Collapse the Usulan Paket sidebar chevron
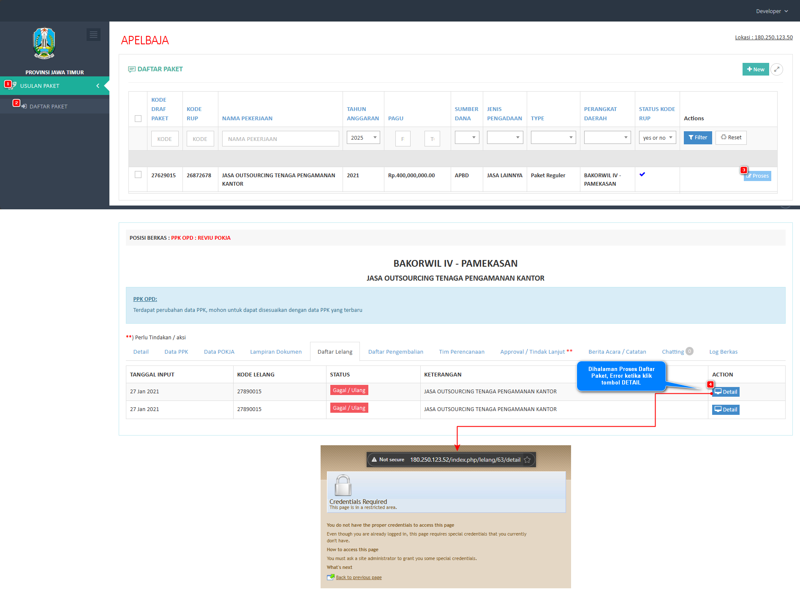 coord(98,86)
